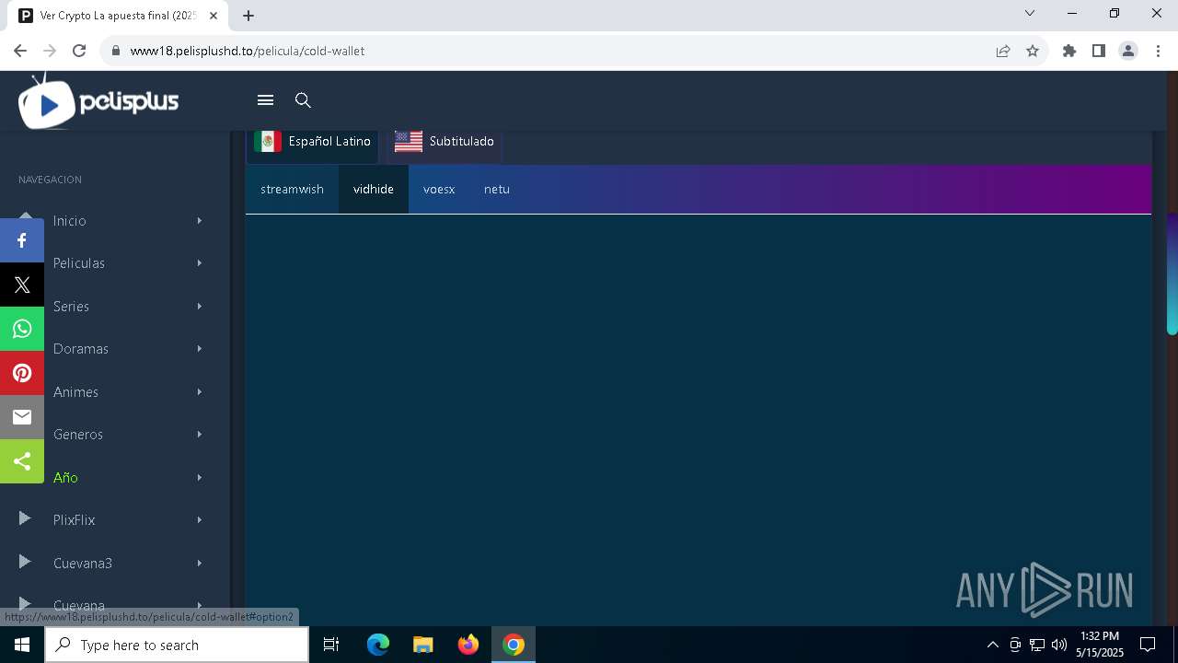
Task: Open the Chrome profile avatar
Action: click(1128, 51)
